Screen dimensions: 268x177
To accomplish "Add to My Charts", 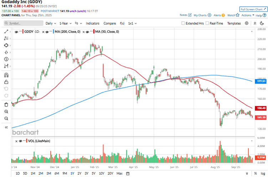I will coord(202,15).
